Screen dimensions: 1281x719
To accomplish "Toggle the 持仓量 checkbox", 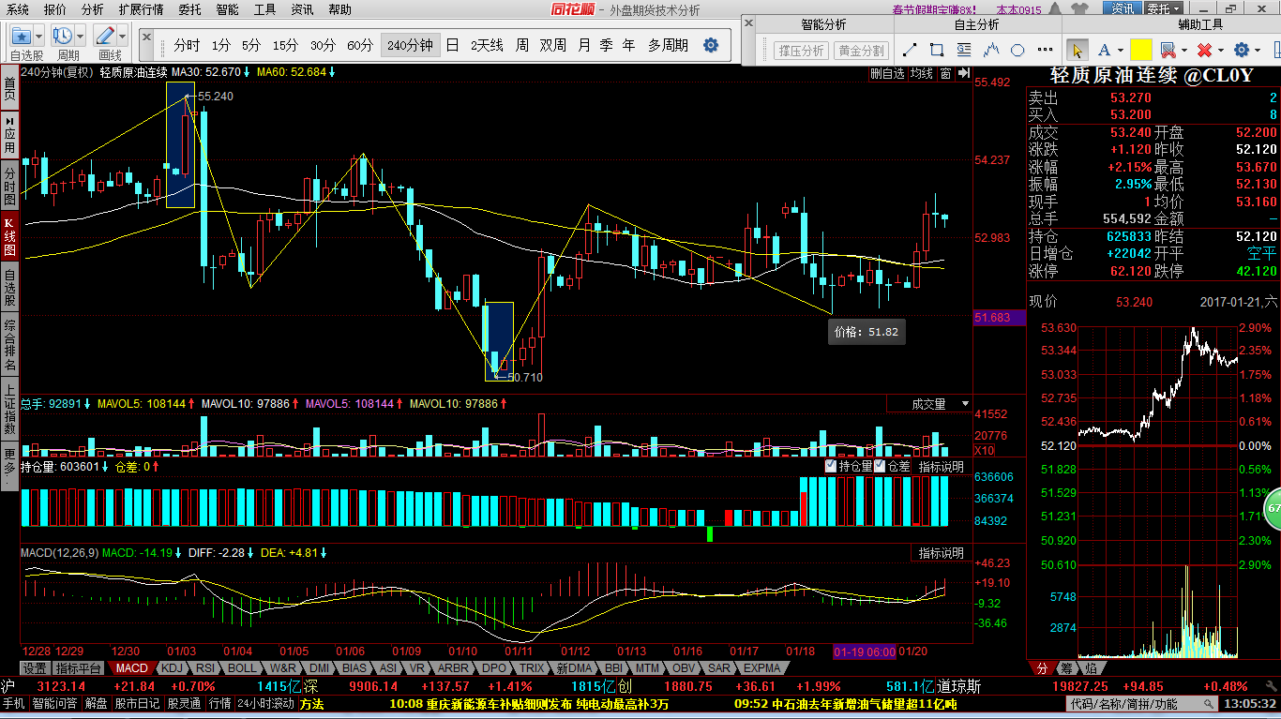I will (831, 466).
